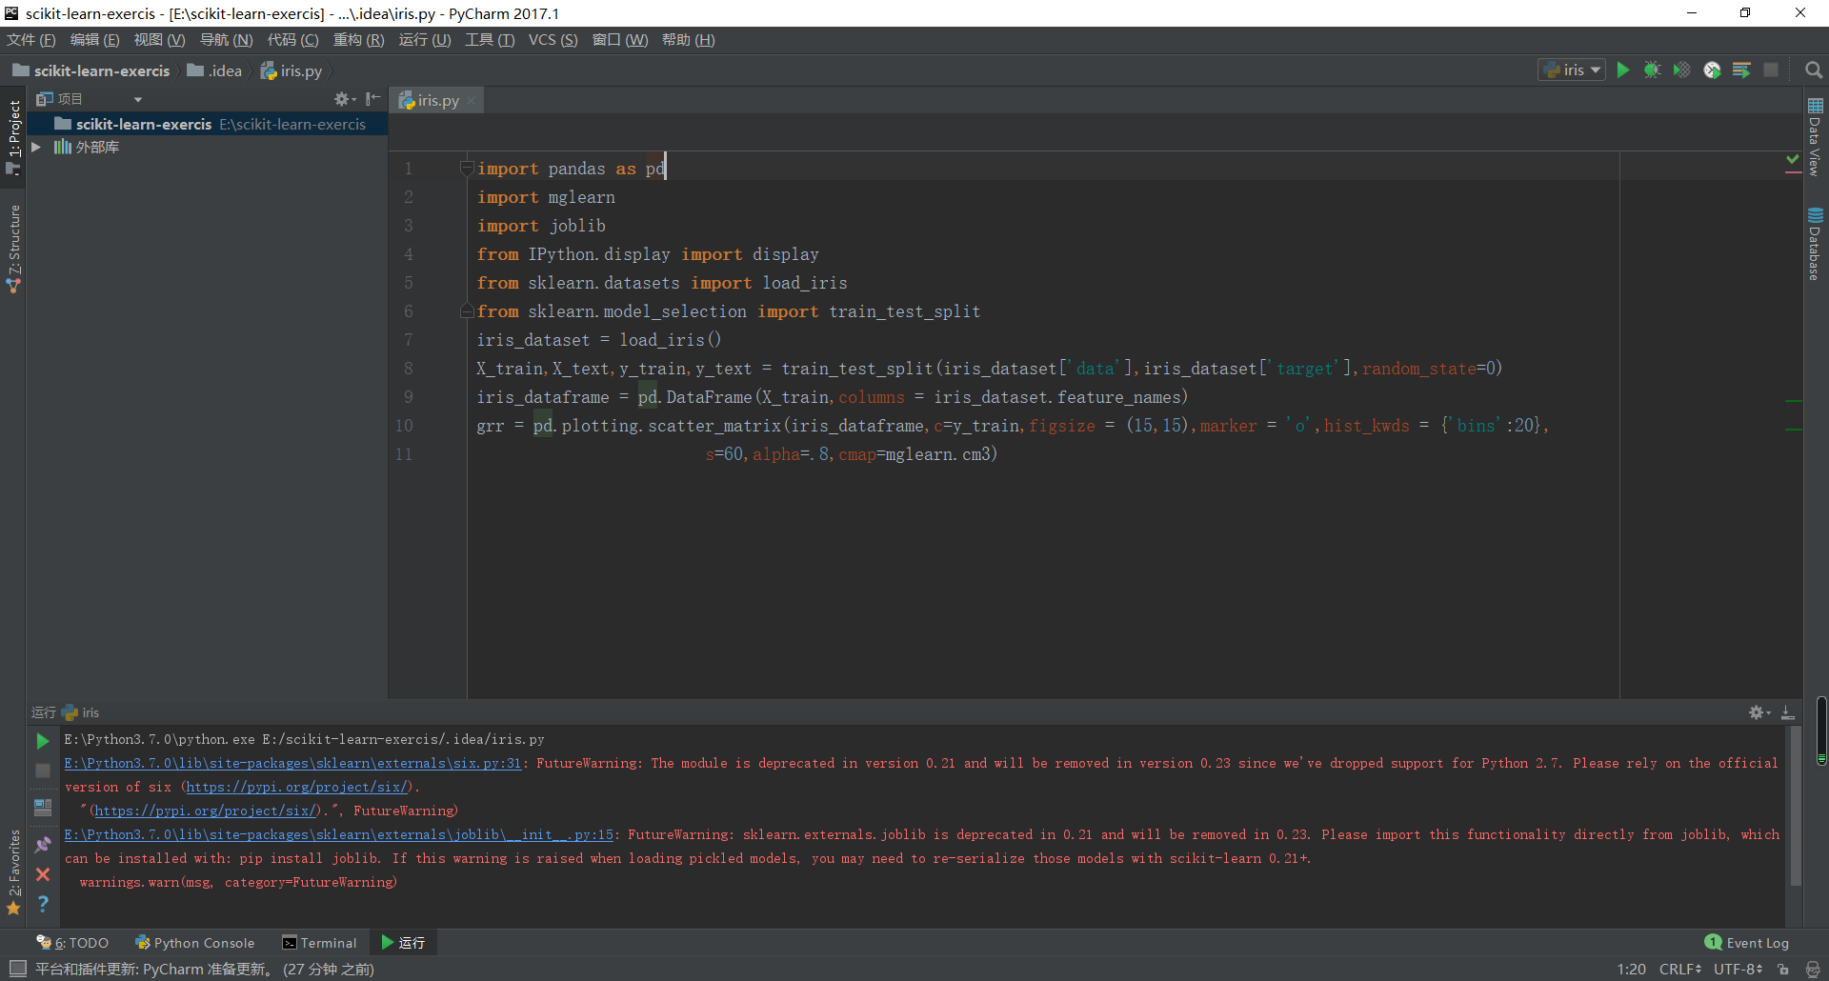The height and width of the screenshot is (981, 1829).
Task: Click iris.py breadcrumb in navigation bar
Action: tap(291, 70)
